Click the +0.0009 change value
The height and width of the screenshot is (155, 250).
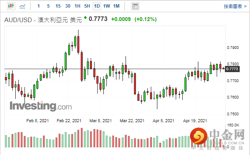(x=121, y=19)
